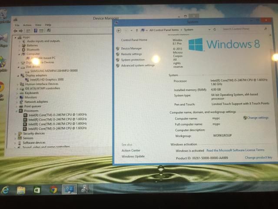Open the Device Manager link in System
This screenshot has width=278, height=209.
click(x=131, y=48)
